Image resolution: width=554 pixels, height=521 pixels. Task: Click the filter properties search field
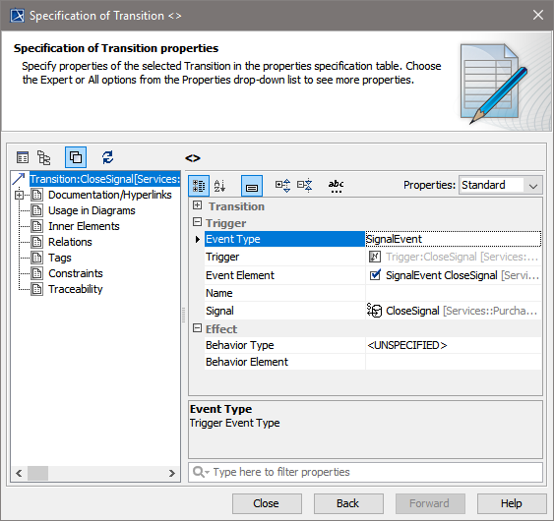click(366, 472)
